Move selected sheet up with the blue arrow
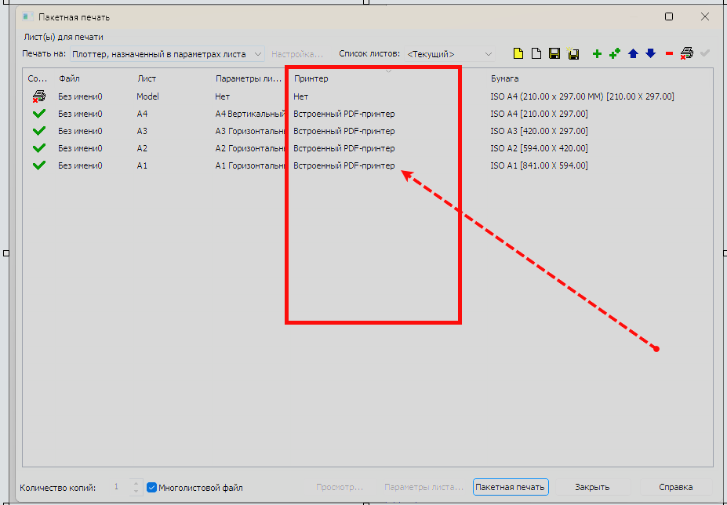The width and height of the screenshot is (727, 505). point(633,54)
